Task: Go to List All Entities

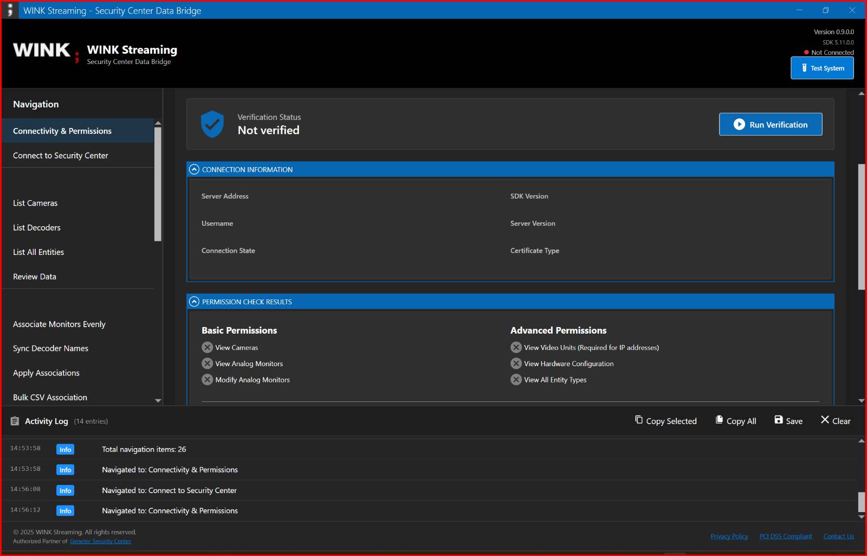Action: [x=78, y=252]
